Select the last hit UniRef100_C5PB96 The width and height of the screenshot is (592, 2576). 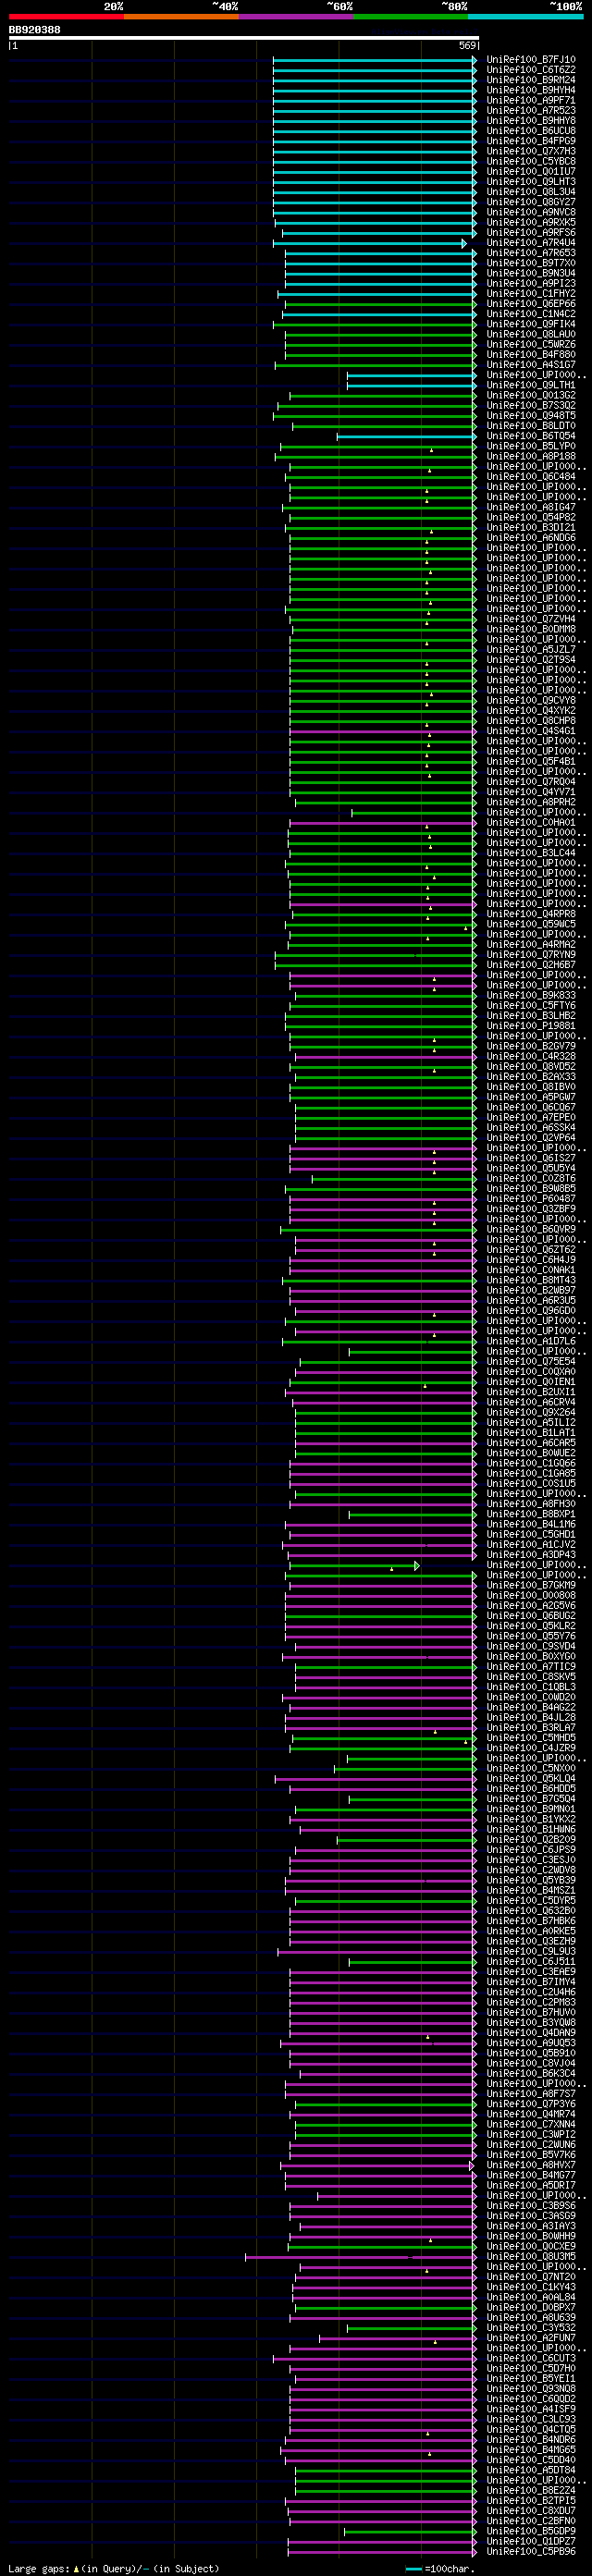click(531, 2552)
